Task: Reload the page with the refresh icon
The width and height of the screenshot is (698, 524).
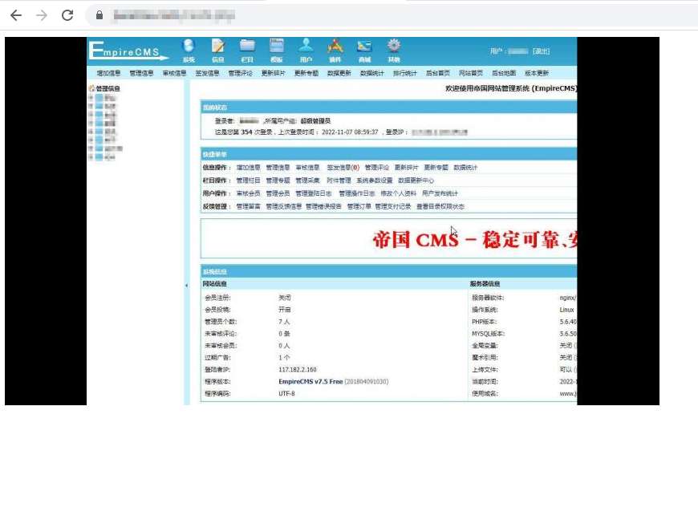Action: click(67, 15)
